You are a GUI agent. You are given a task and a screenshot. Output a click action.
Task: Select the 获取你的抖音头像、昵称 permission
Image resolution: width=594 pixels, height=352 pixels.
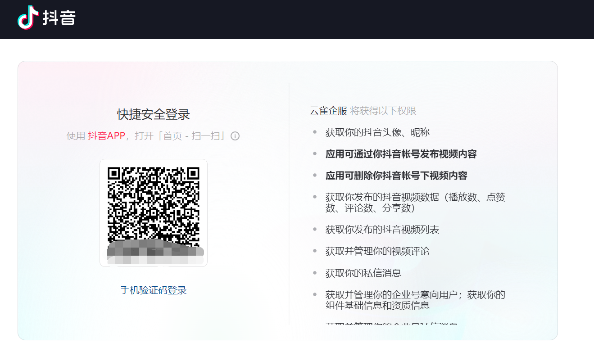pyautogui.click(x=377, y=132)
